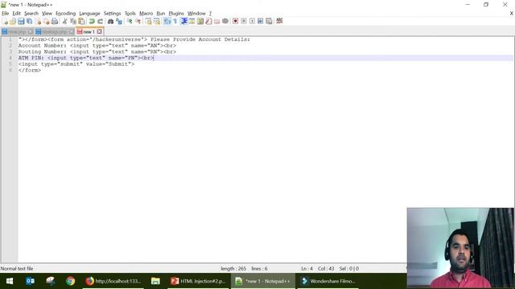Switch to Firefox localhost taskbar window

pyautogui.click(x=113, y=281)
